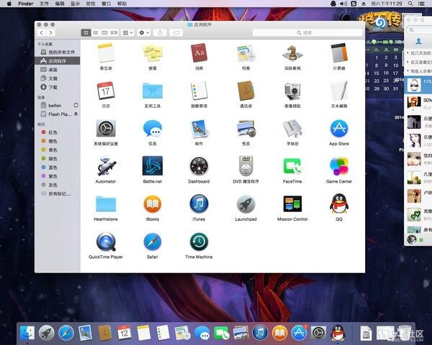Open the Game Center app icon

coord(339,166)
